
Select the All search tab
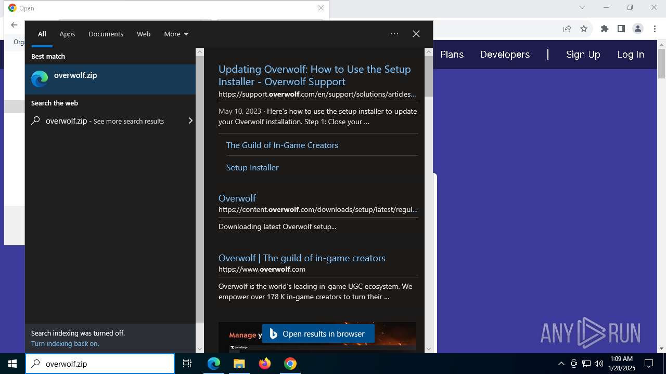click(x=42, y=34)
